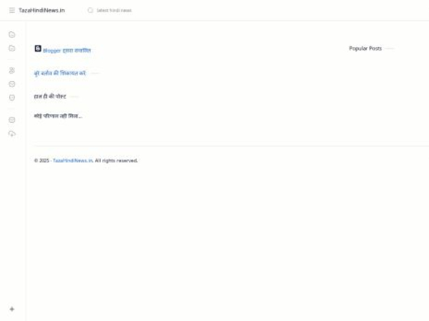Open the footer TazaHindiNews.in link
429x321 pixels.
pyautogui.click(x=72, y=160)
